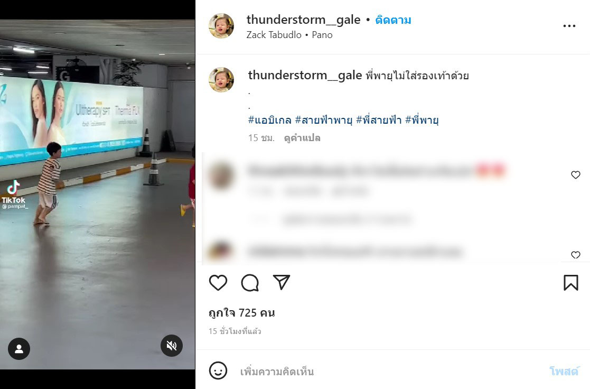Click the โพสต์ post button
This screenshot has height=389, width=590.
pyautogui.click(x=564, y=372)
